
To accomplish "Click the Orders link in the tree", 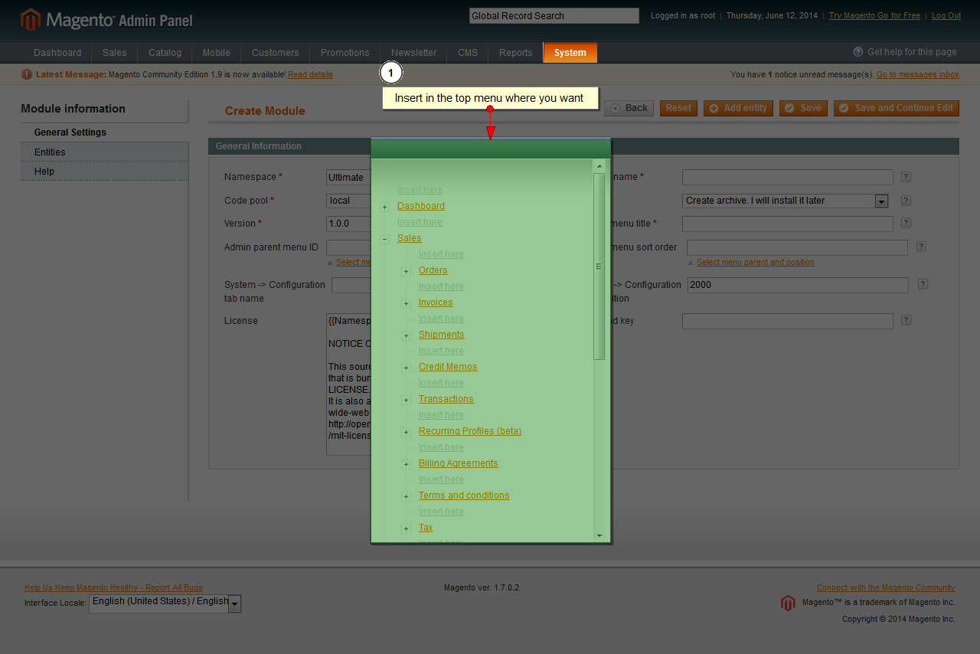I will pos(433,270).
